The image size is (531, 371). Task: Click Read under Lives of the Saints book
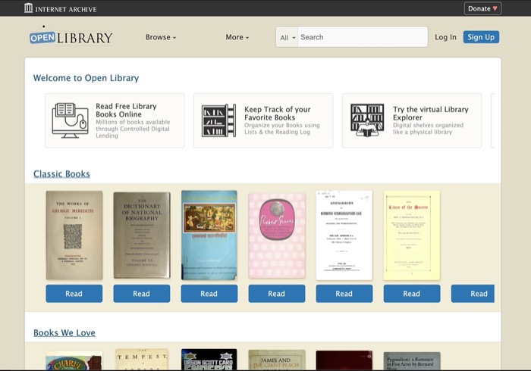coord(412,293)
